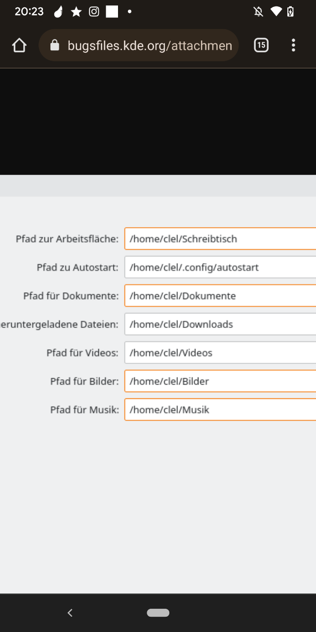Tap the white square notification icon
This screenshot has height=632, width=316.
point(112,12)
